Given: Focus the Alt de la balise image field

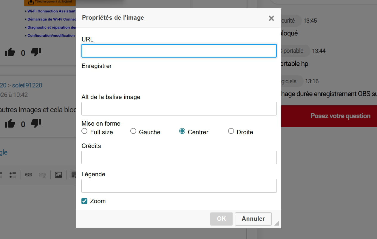Looking at the screenshot, I should (179, 109).
